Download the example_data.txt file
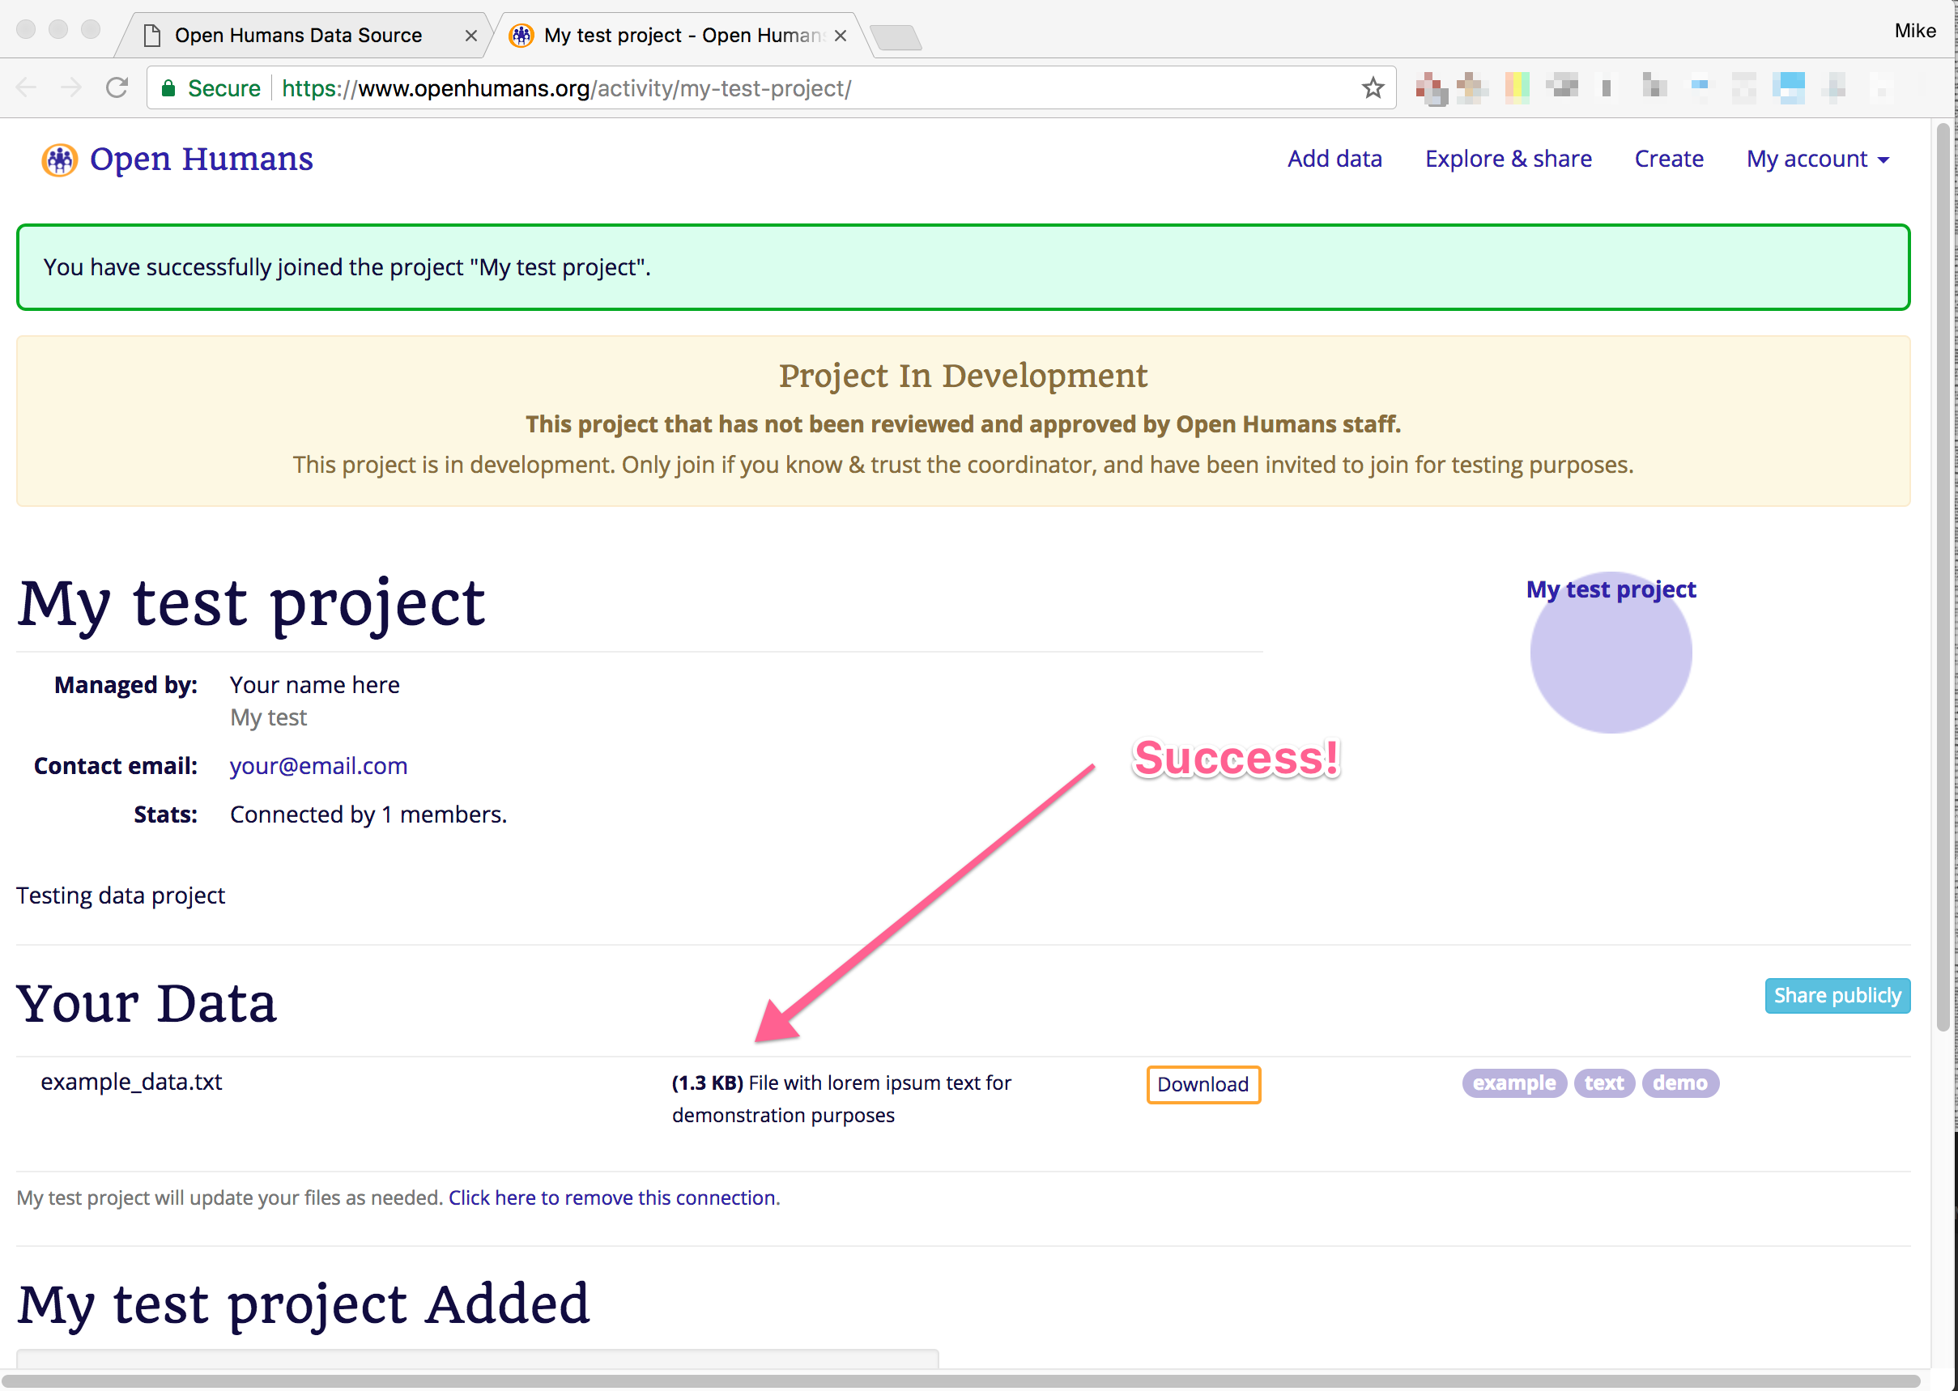Screen dimensions: 1958x1391 click(1202, 1083)
